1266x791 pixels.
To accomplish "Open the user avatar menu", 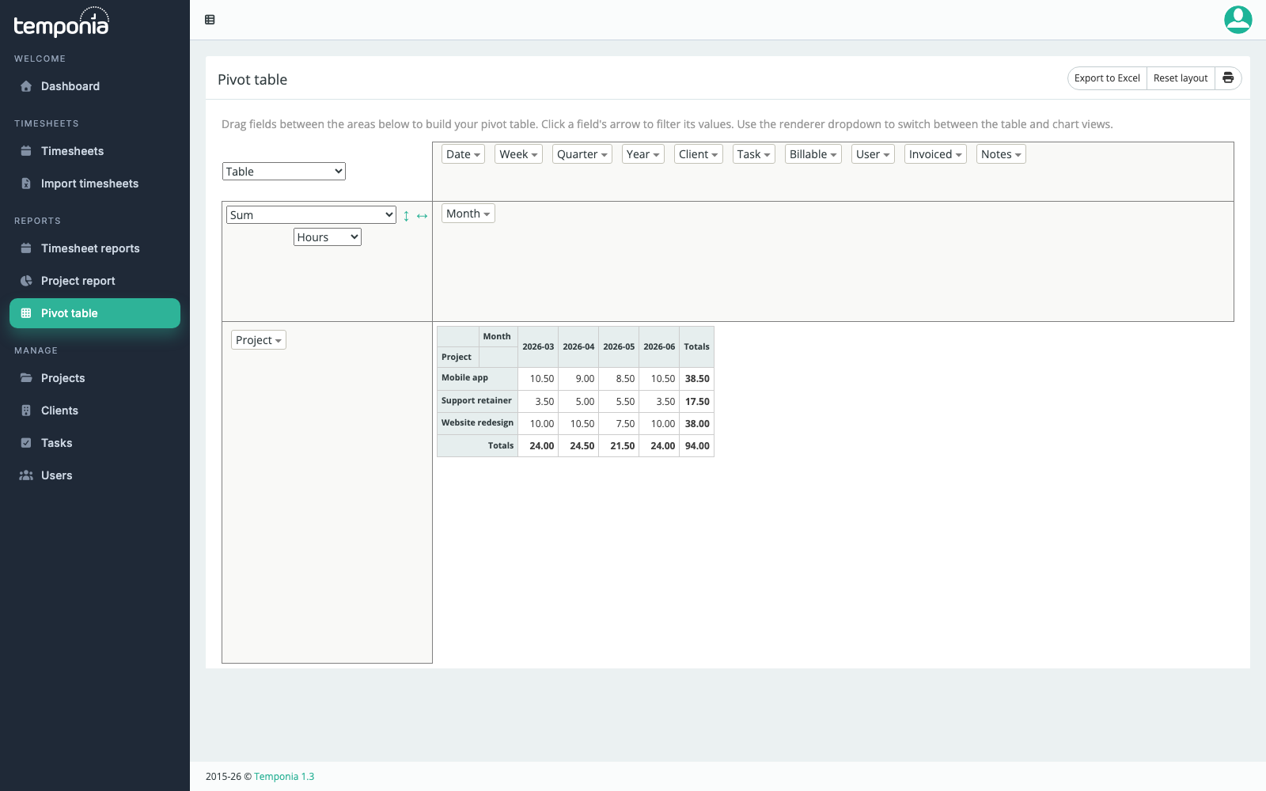I will [1238, 20].
